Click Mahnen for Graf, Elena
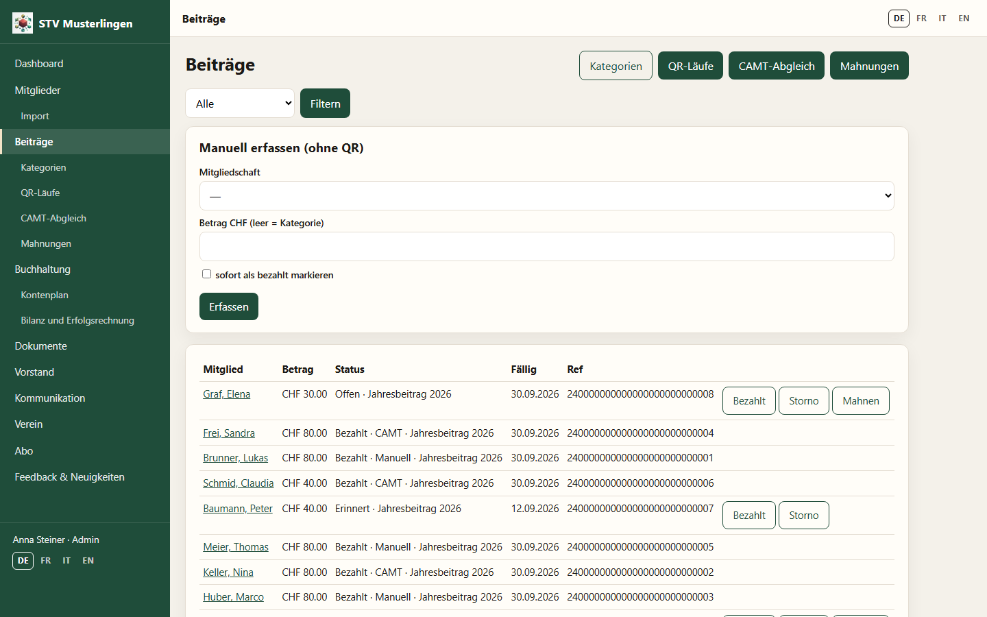 click(861, 401)
